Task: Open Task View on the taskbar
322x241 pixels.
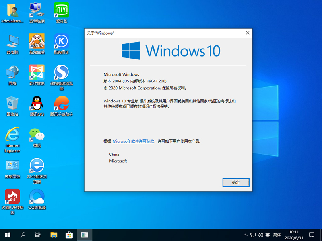Action: point(38,234)
